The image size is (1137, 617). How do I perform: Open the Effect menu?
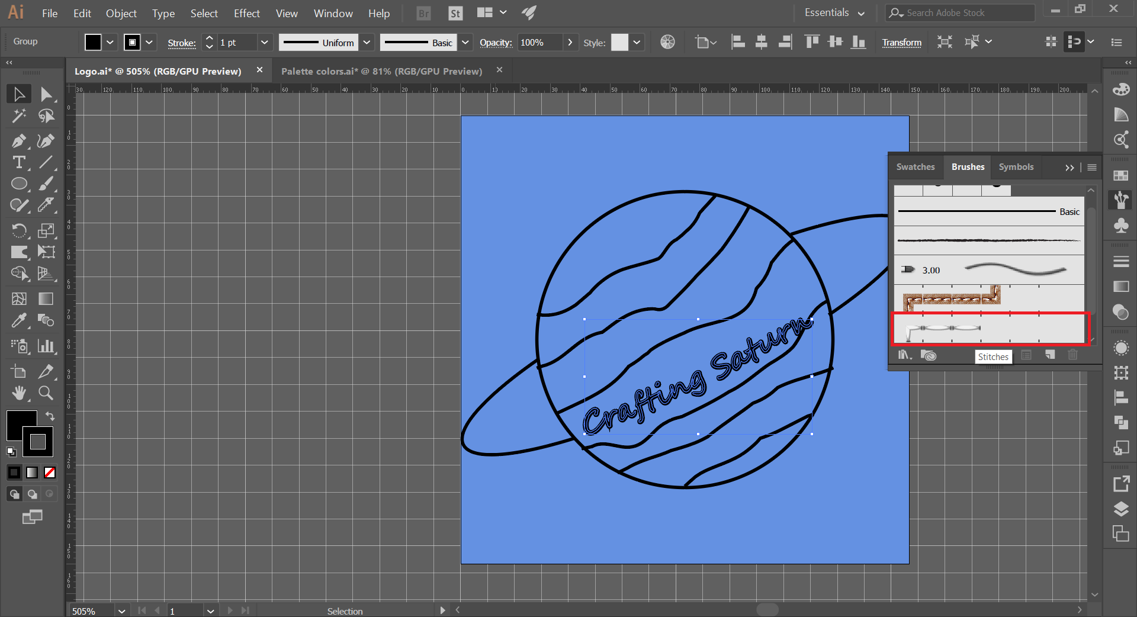click(x=246, y=13)
